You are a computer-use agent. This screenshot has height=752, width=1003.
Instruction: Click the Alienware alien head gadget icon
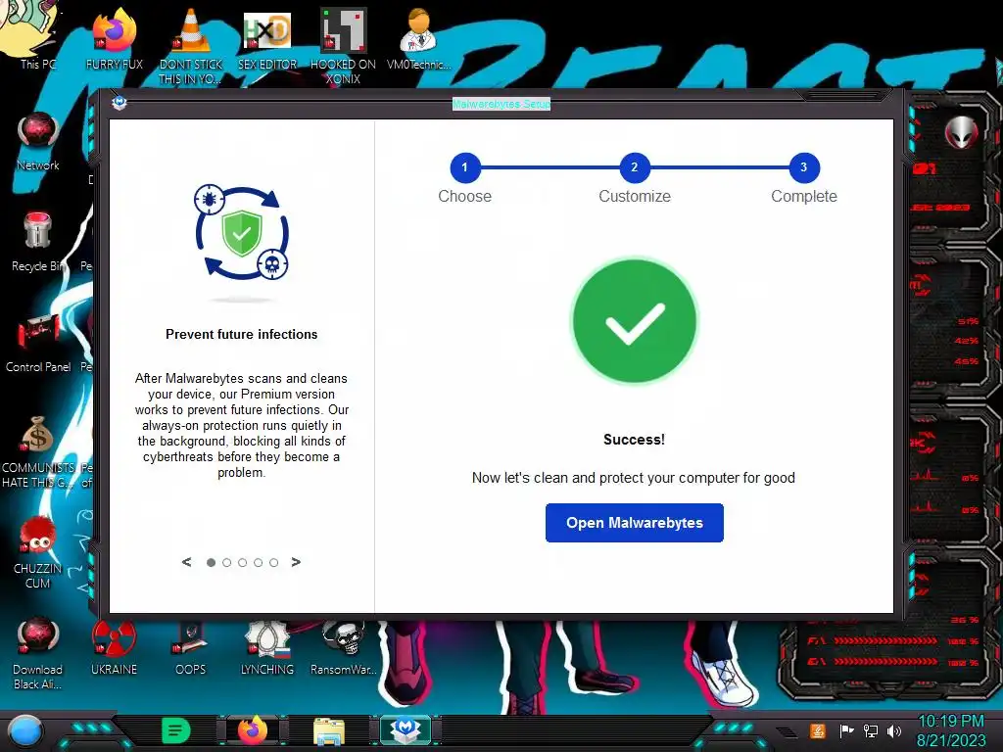point(962,132)
